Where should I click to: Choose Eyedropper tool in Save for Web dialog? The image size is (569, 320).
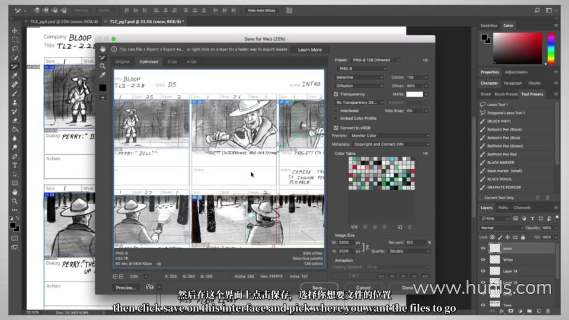103,75
